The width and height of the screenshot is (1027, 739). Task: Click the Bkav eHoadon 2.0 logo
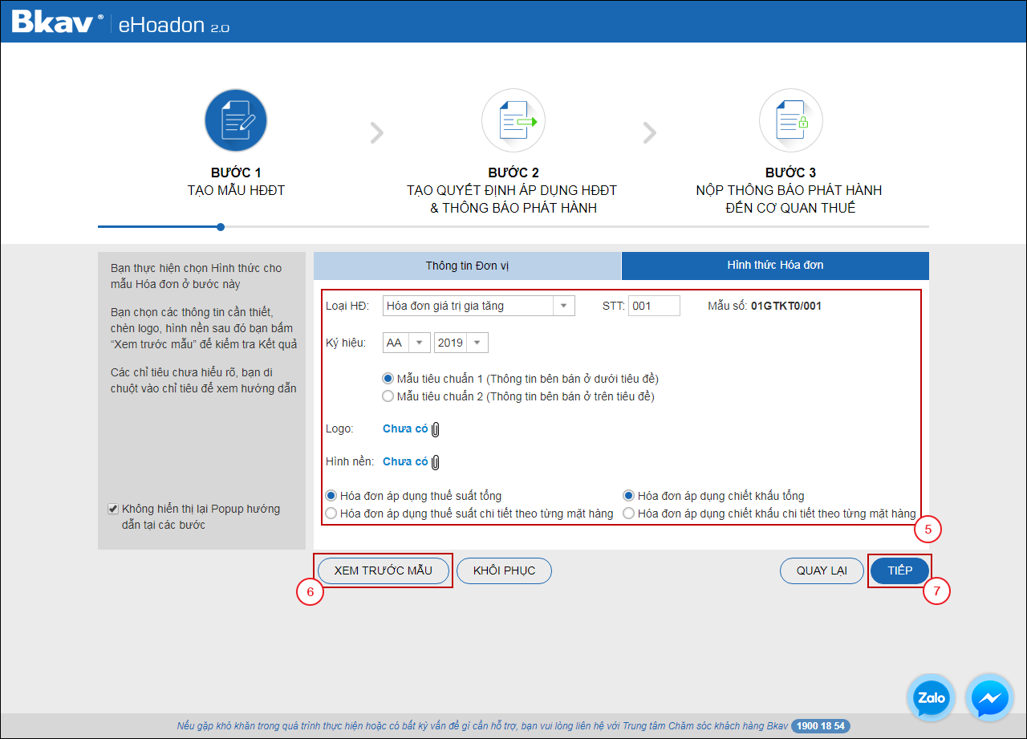click(120, 22)
